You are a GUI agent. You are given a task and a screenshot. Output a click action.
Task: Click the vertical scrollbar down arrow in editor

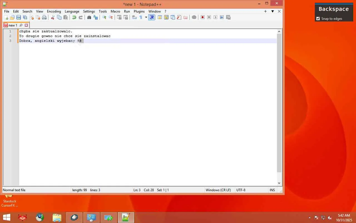tap(279, 183)
